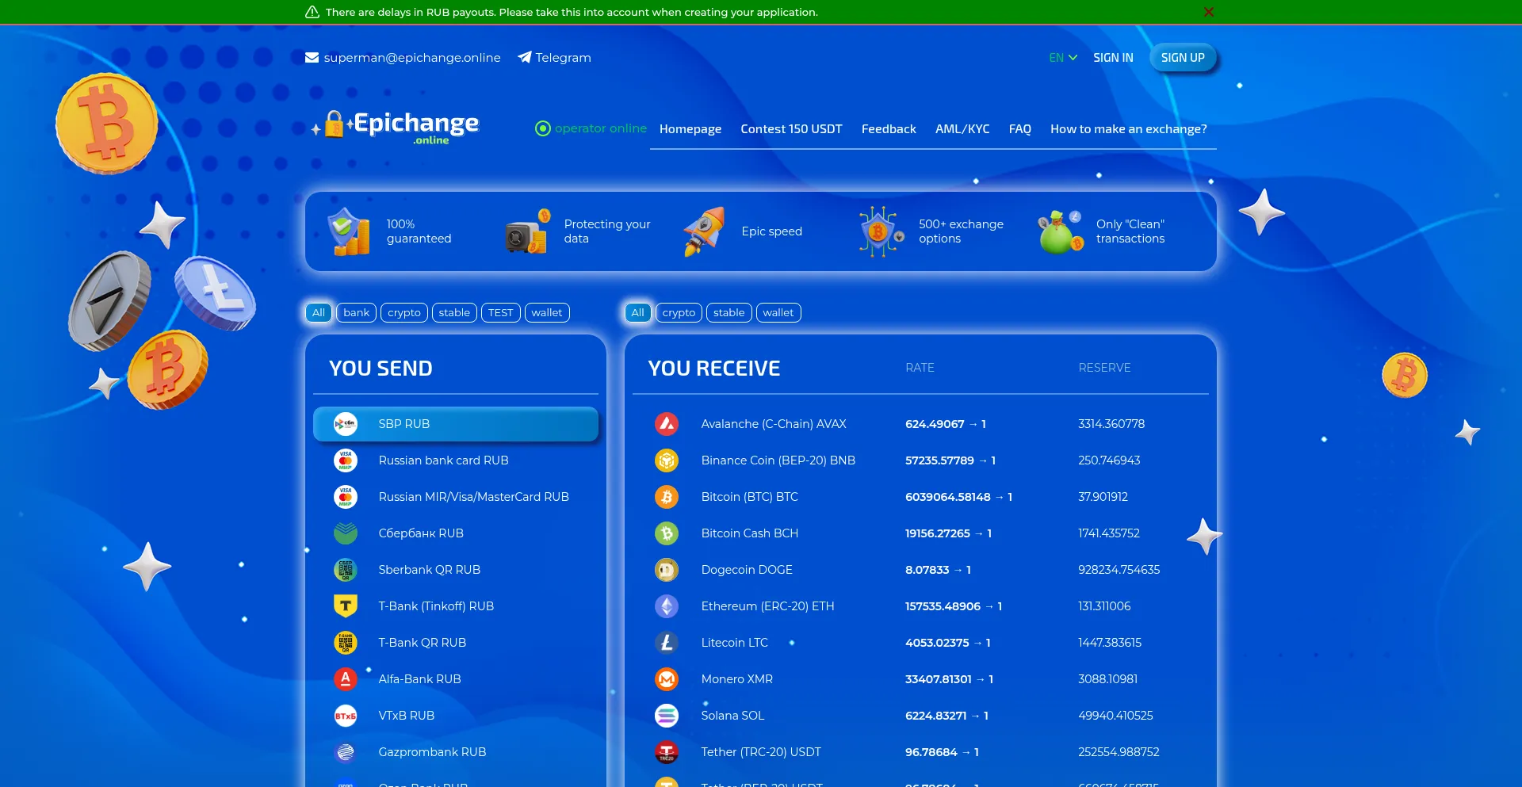Click the 100% guaranteed shield icon
1522x787 pixels.
(350, 231)
